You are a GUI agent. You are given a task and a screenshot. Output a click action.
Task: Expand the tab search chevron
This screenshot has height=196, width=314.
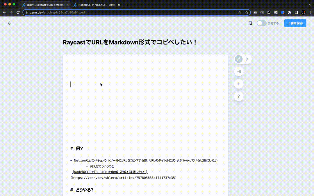[310, 5]
